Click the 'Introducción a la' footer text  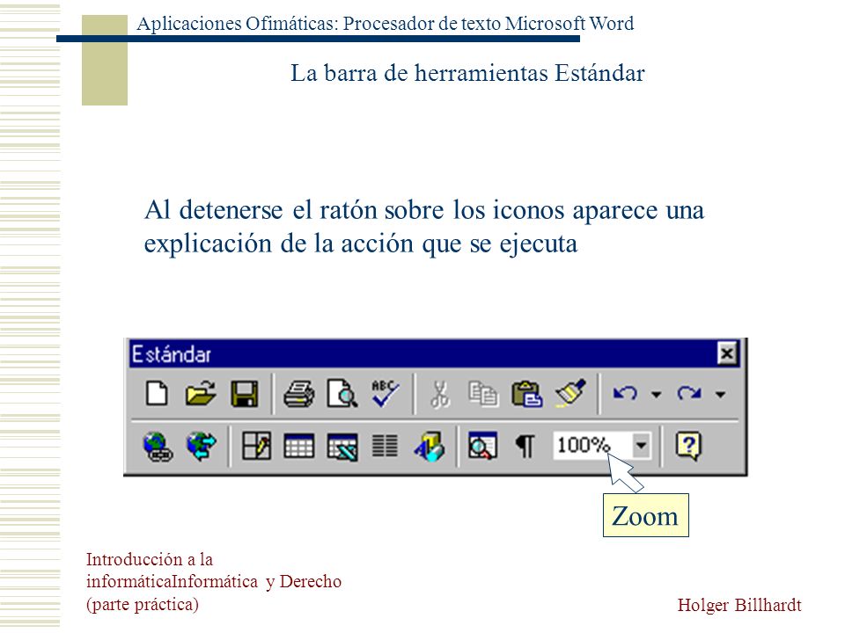pyautogui.click(x=150, y=559)
